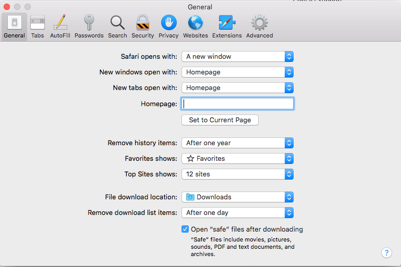This screenshot has width=401, height=267.
Task: Focus the Homepage text field
Action: tap(238, 104)
